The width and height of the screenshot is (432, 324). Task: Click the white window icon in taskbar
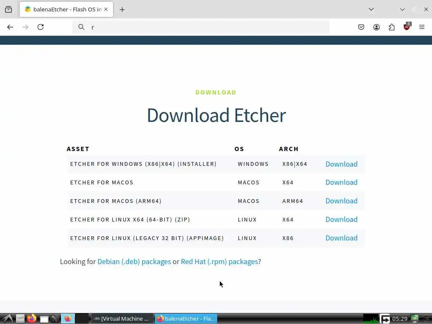coord(44,319)
